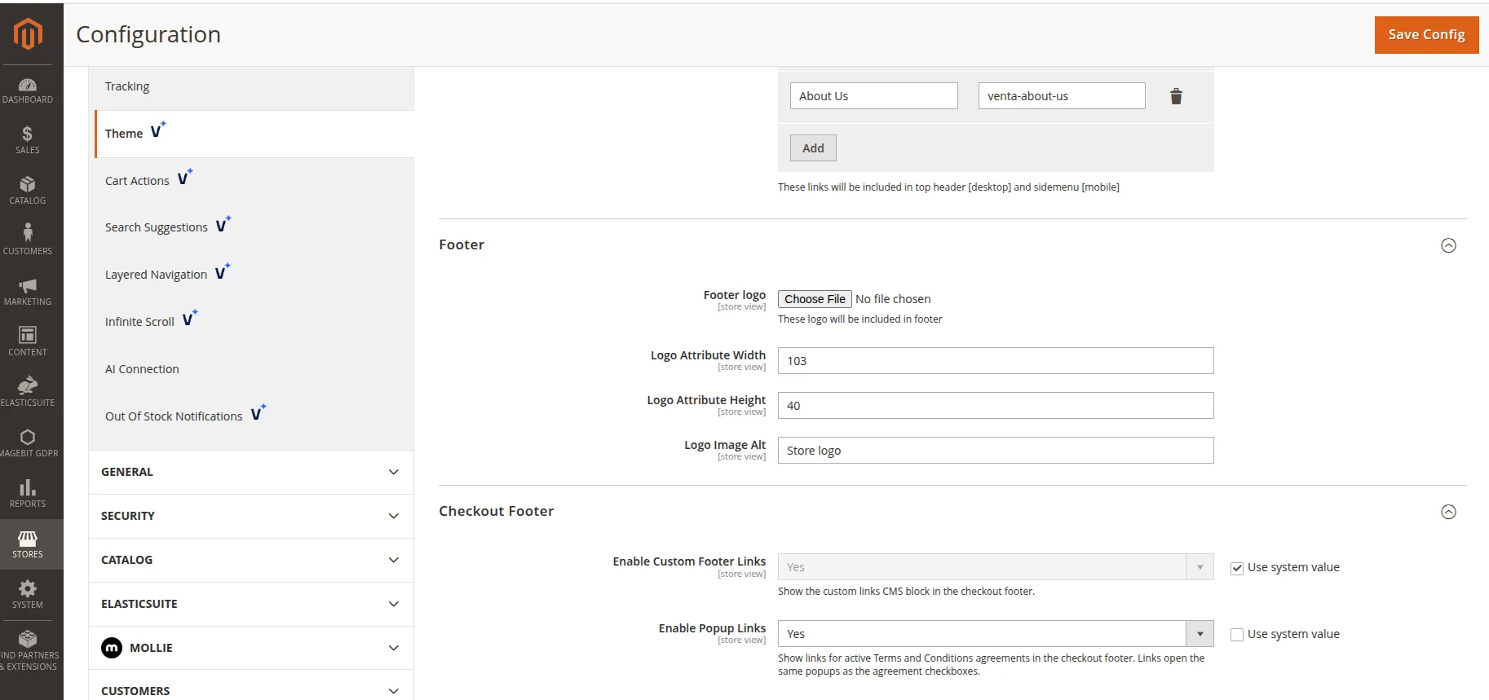Screen dimensions: 1489x700
Task: Click the Checkout Footer section heading
Action: coord(497,511)
